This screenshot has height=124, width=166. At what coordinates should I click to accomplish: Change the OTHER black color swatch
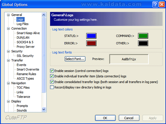point(143,43)
